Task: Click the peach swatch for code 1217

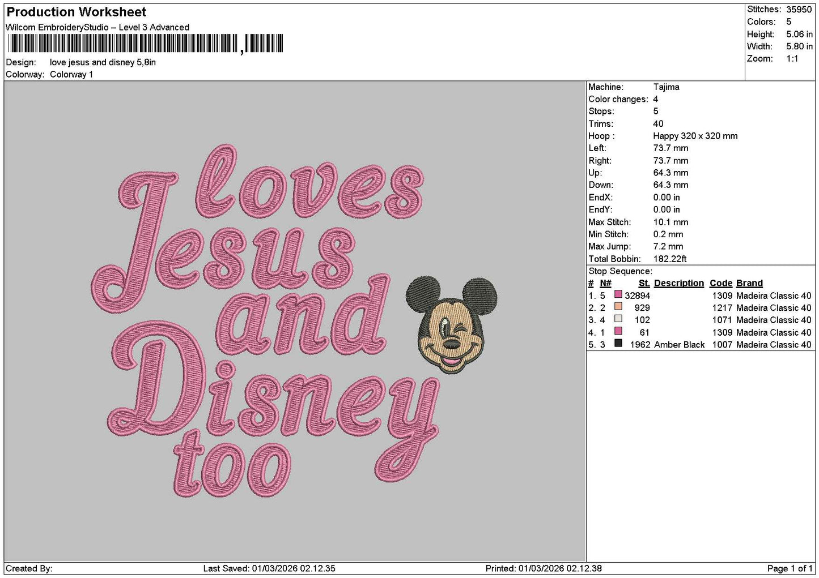Action: pyautogui.click(x=618, y=307)
